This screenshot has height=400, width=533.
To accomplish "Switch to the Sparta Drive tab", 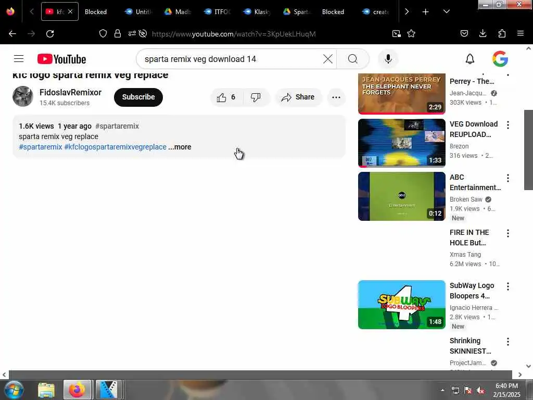I will 296,12.
